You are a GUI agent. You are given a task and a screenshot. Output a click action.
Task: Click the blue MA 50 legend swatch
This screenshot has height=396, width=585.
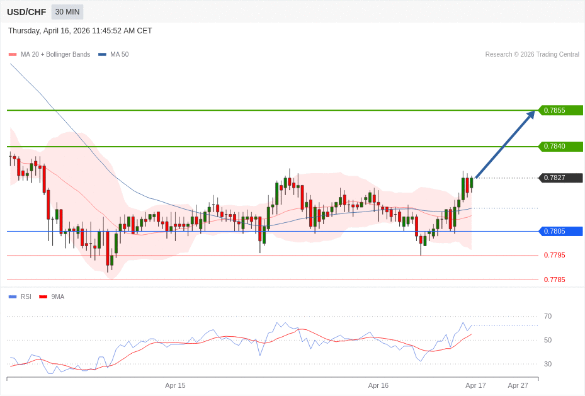click(102, 55)
